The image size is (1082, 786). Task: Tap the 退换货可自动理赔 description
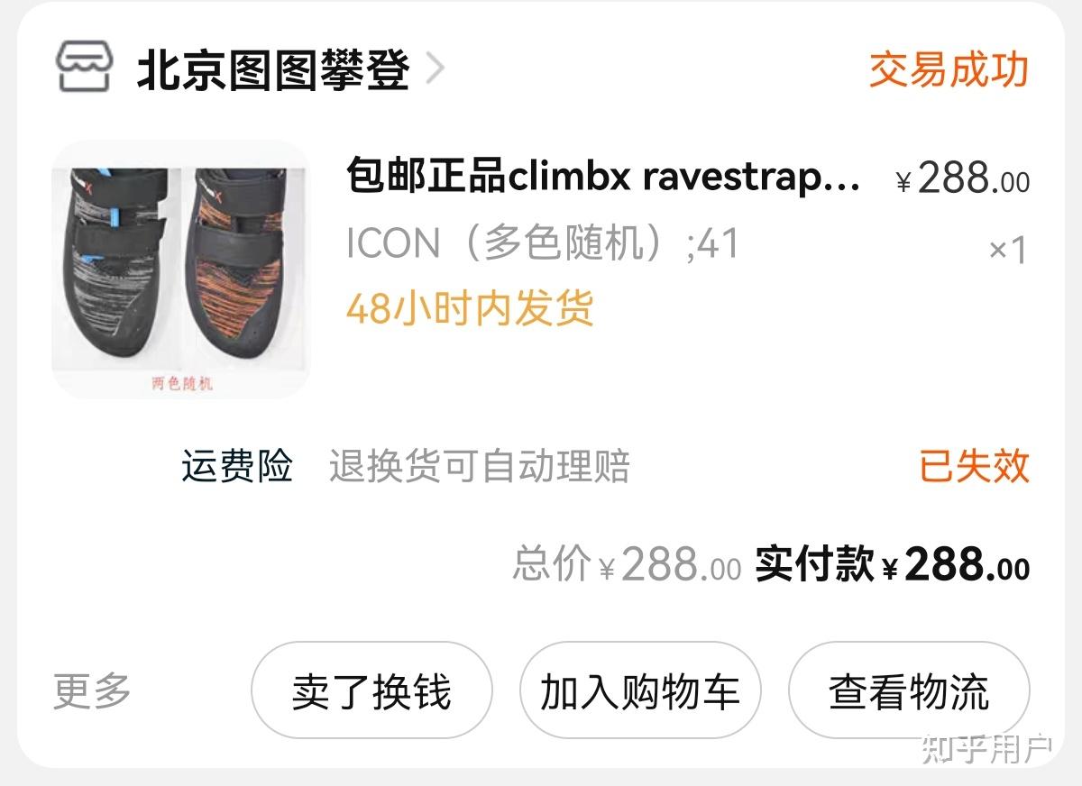pyautogui.click(x=479, y=466)
